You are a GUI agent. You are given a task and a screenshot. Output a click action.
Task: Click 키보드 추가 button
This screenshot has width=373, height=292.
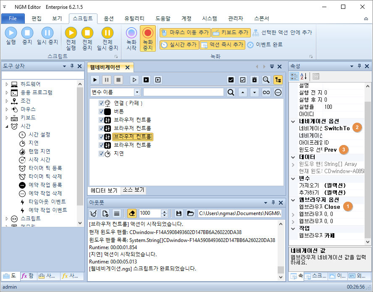[x=231, y=33]
